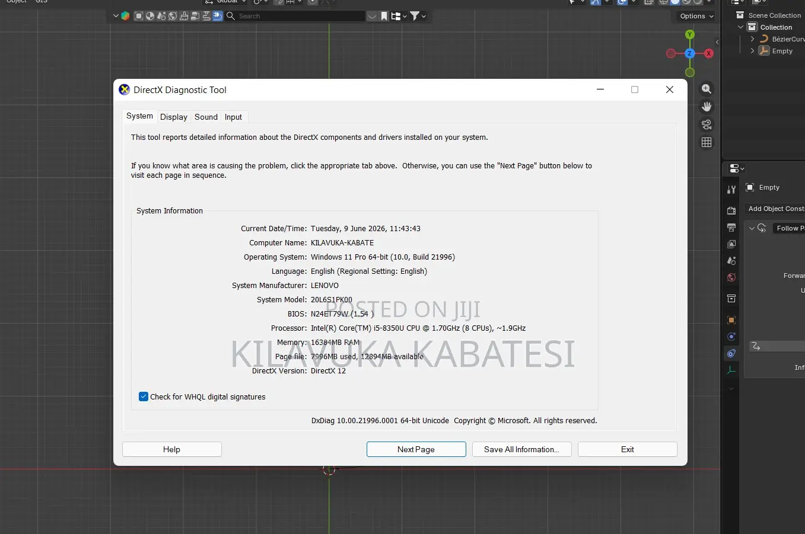Open the Physics properties tab

pyautogui.click(x=731, y=337)
